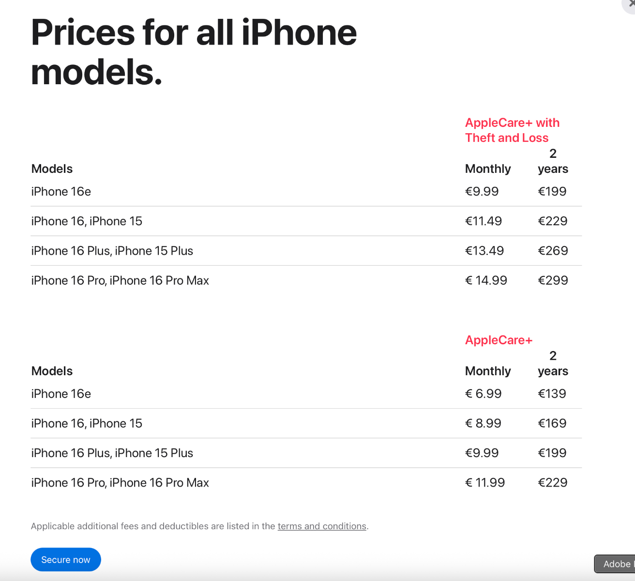Open the terms and conditions link
The width and height of the screenshot is (635, 581).
[322, 526]
